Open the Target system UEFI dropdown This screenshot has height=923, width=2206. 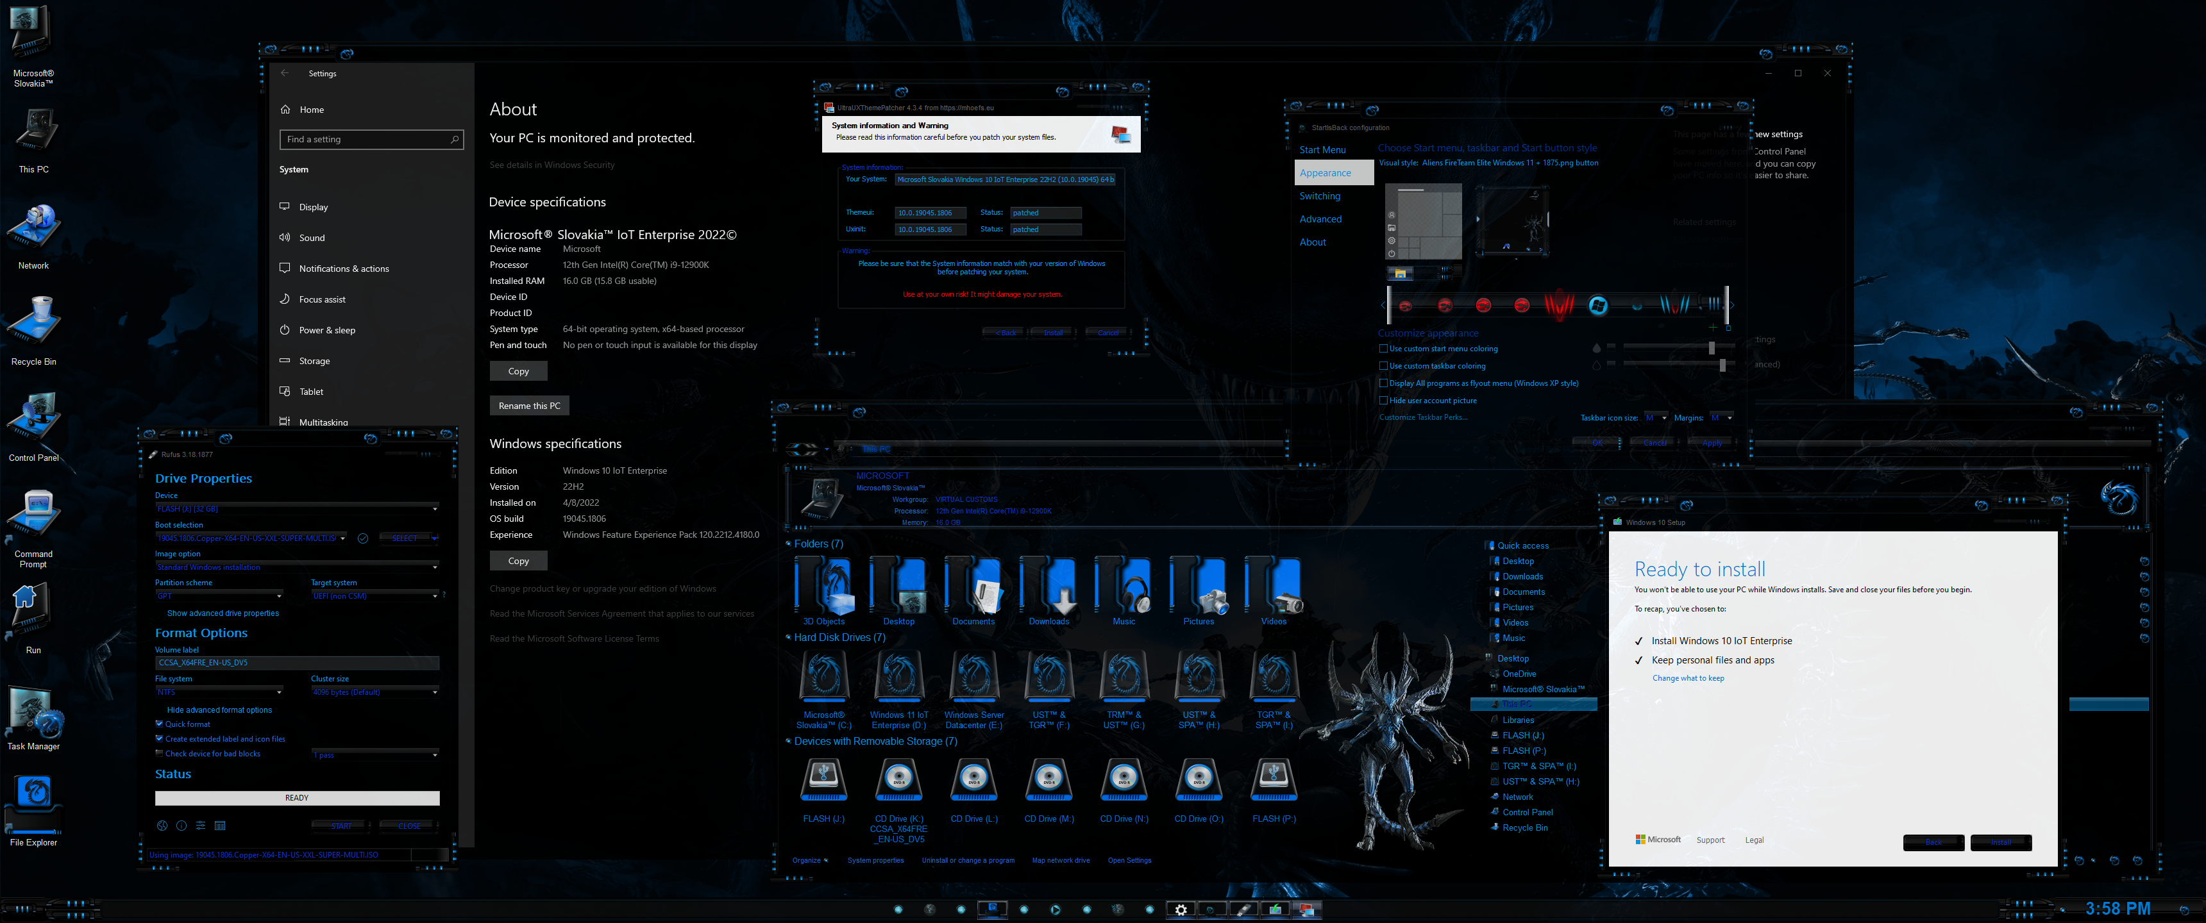click(375, 596)
